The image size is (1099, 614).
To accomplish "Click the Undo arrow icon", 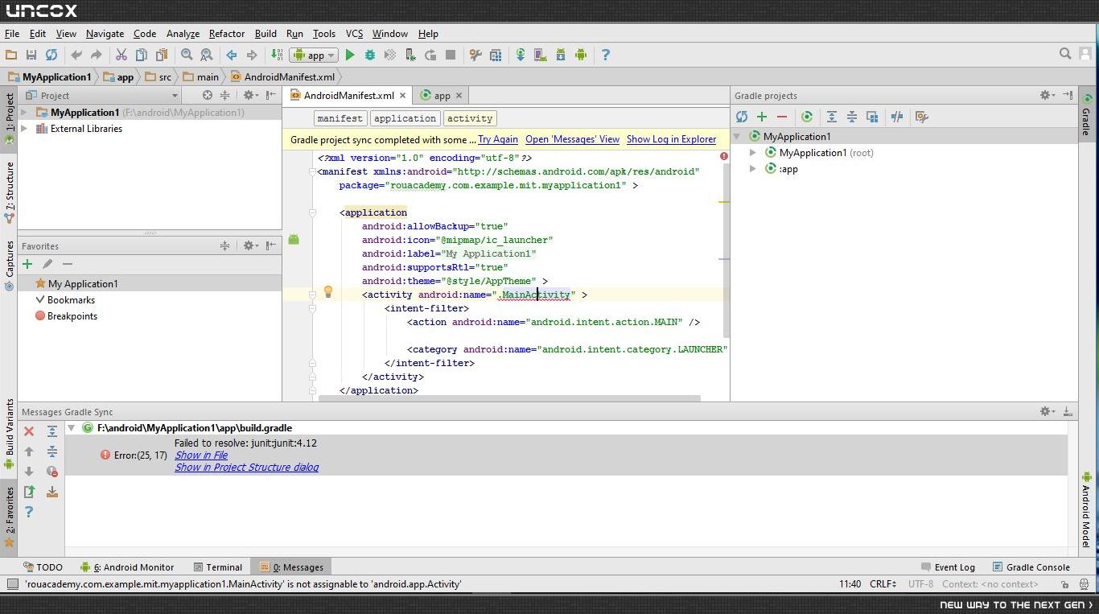I will pyautogui.click(x=76, y=55).
